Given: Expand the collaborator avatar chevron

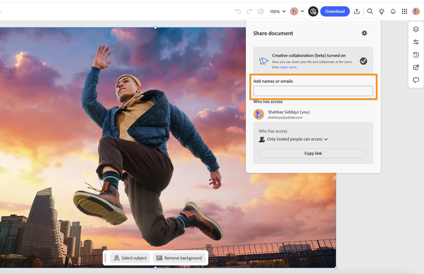Looking at the screenshot, I should coord(302,11).
